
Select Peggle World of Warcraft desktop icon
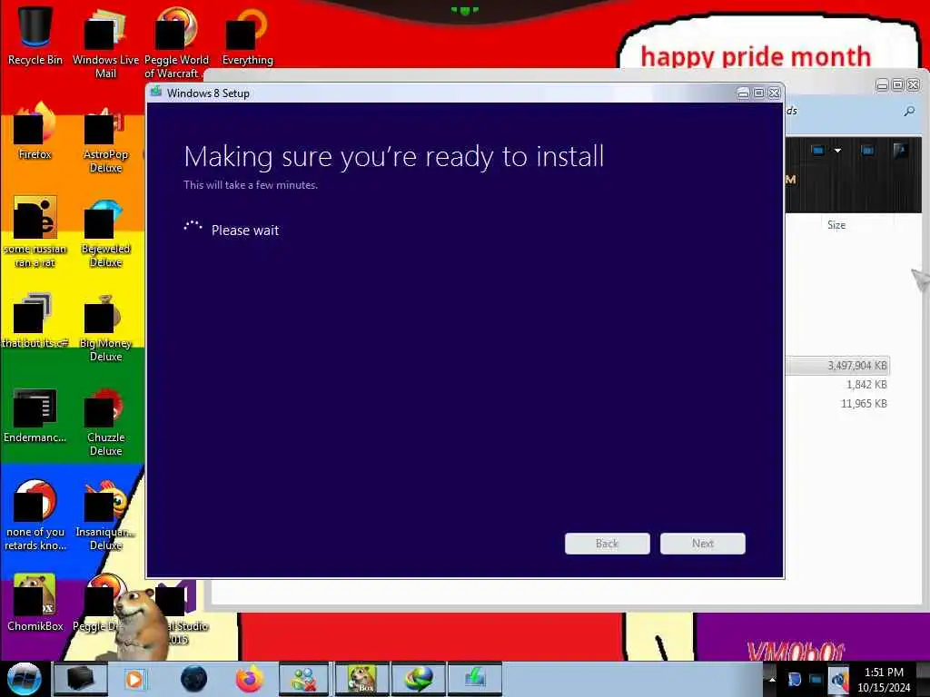coord(176,43)
